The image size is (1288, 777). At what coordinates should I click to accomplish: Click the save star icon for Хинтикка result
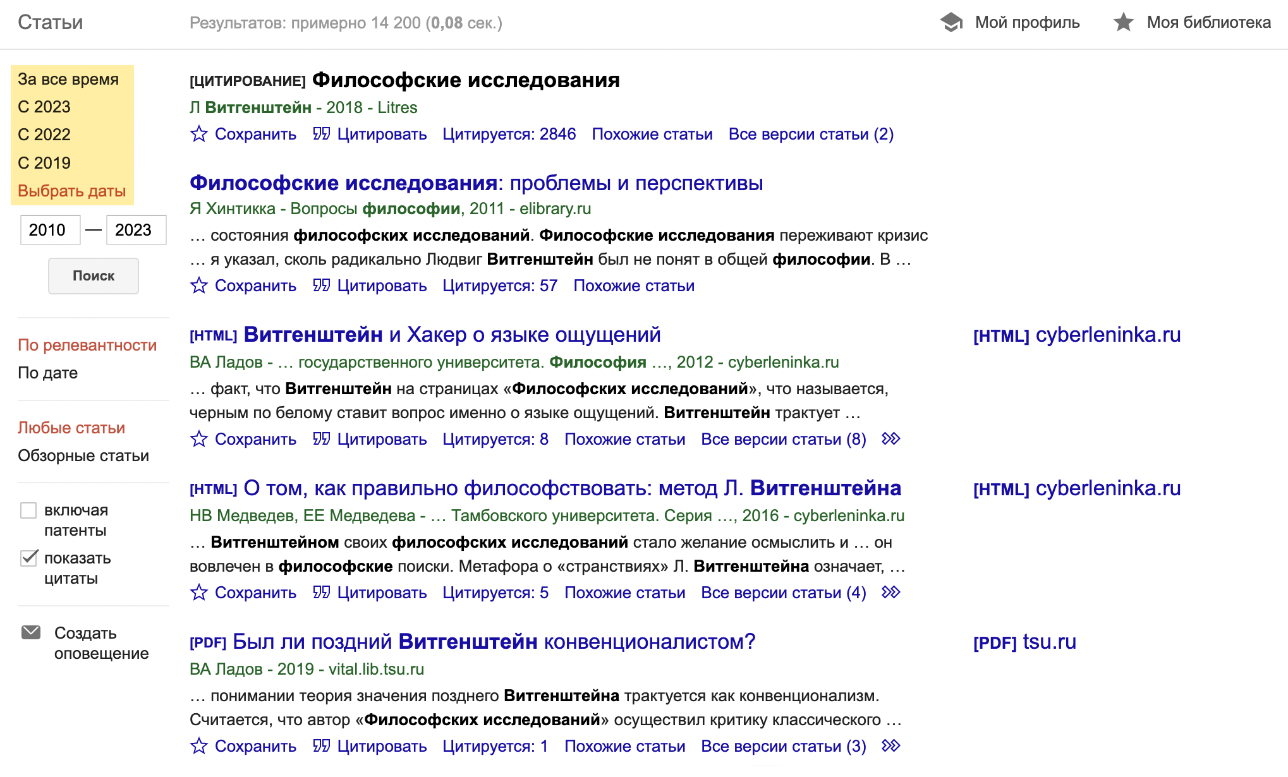point(199,286)
